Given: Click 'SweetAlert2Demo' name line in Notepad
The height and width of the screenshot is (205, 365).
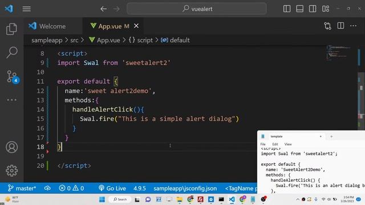Looking at the screenshot, I should pyautogui.click(x=295, y=170).
